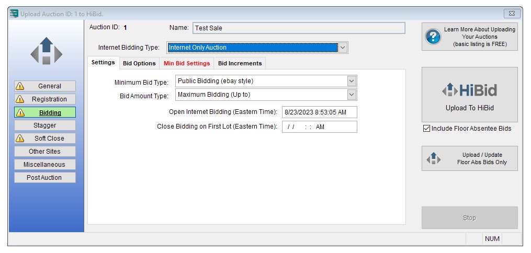Screen dimensions: 531x253
Task: Select the Bidding section
Action: [x=45, y=112]
